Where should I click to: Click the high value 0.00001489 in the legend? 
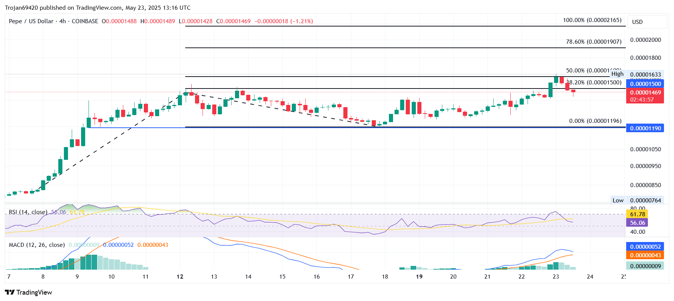pyautogui.click(x=160, y=21)
